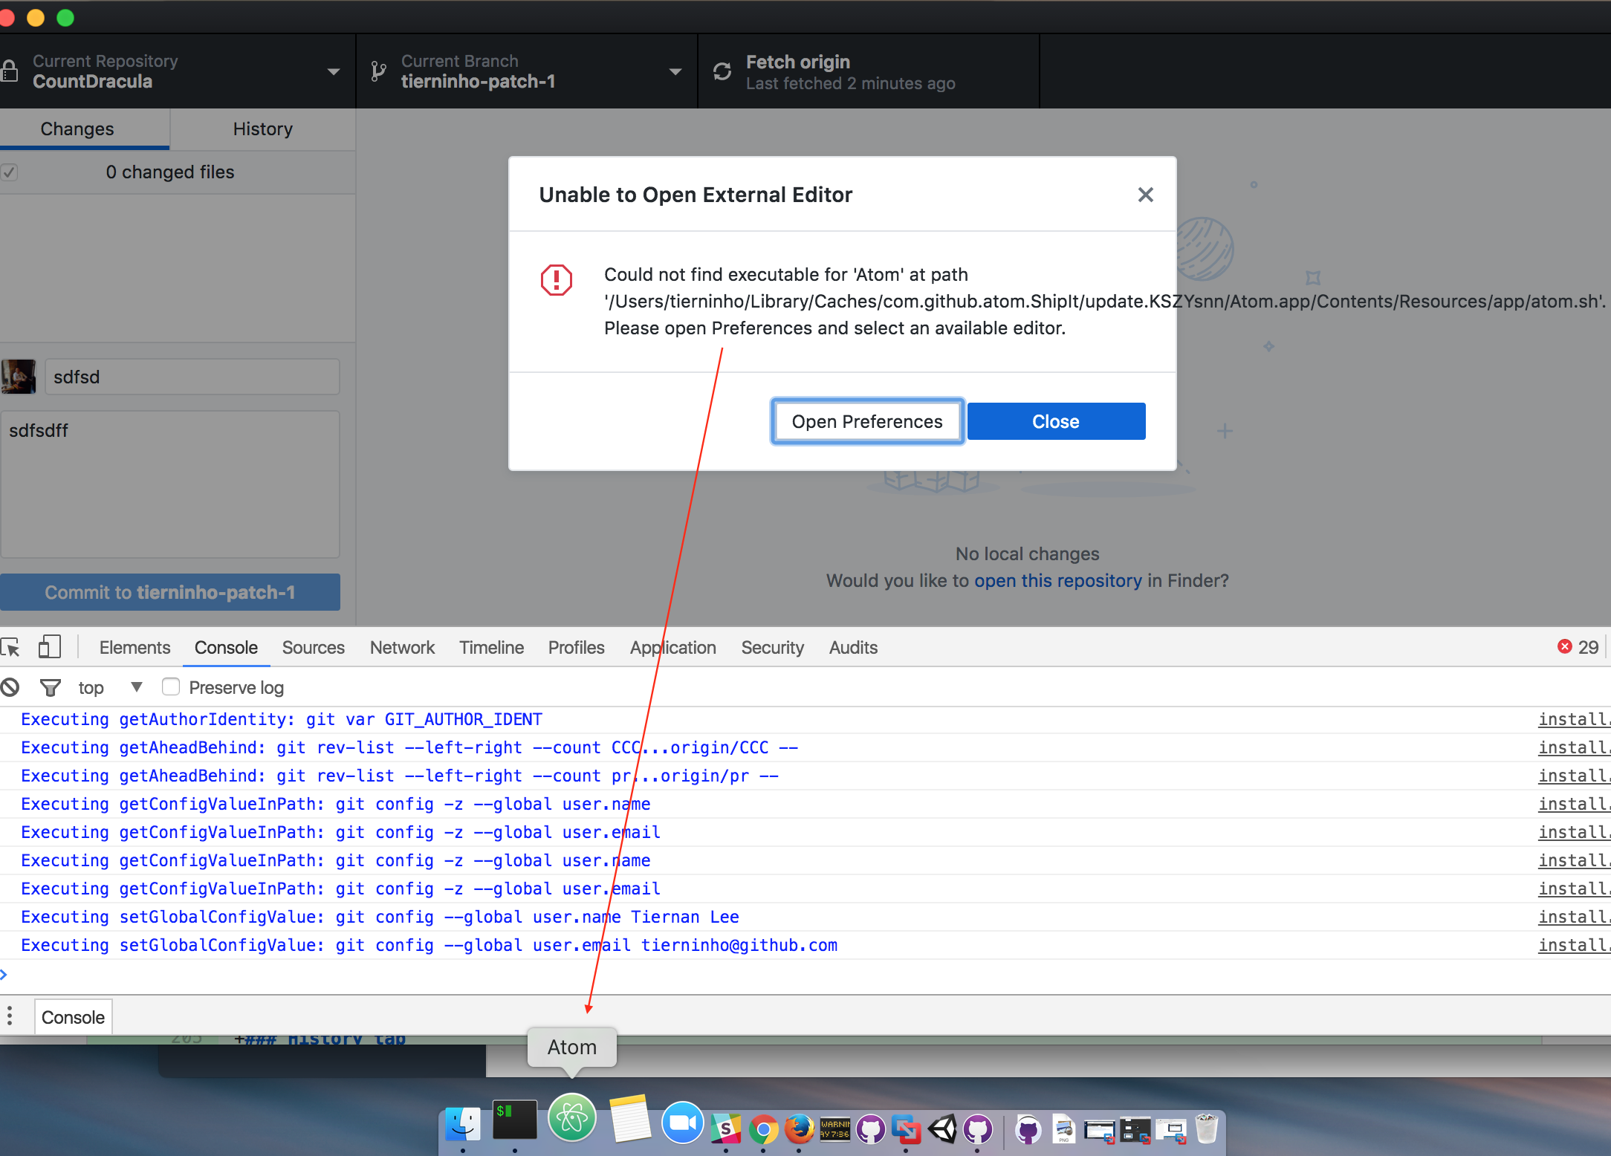Open the inspect element cursor tool
Viewport: 1611px width, 1156px height.
(x=11, y=647)
